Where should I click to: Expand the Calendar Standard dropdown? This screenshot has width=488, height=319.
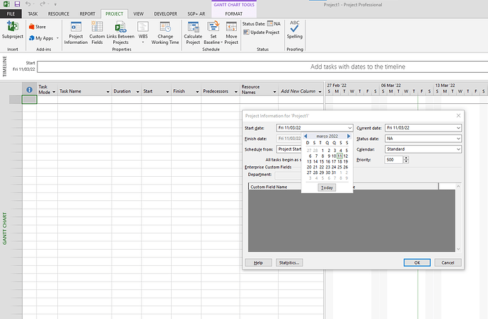[458, 149]
